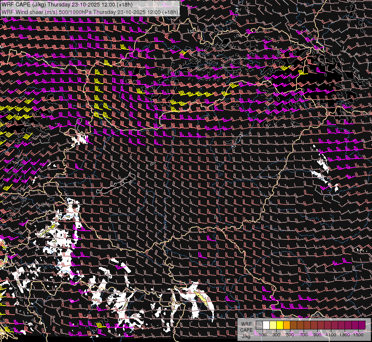Click the WRF CAPE title line
The width and height of the screenshot is (372, 342).
point(67,5)
